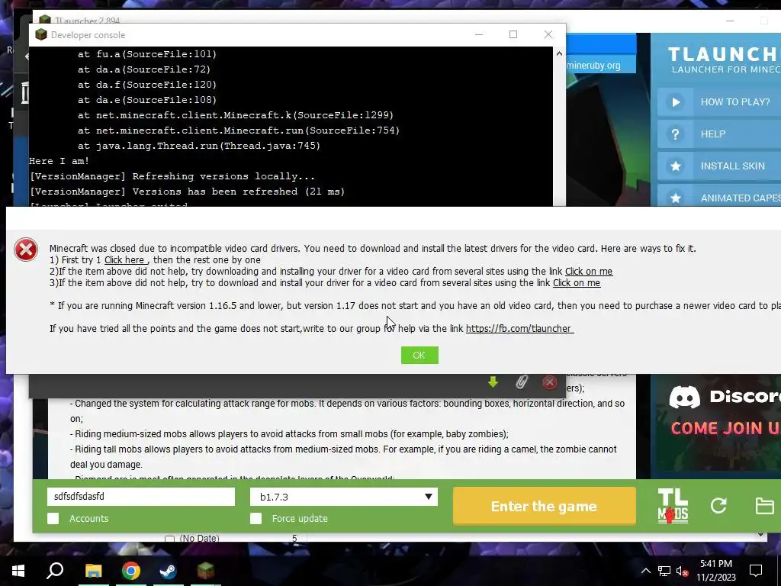Open INSTALL SKIN sidebar item
781x586 pixels.
(719, 166)
